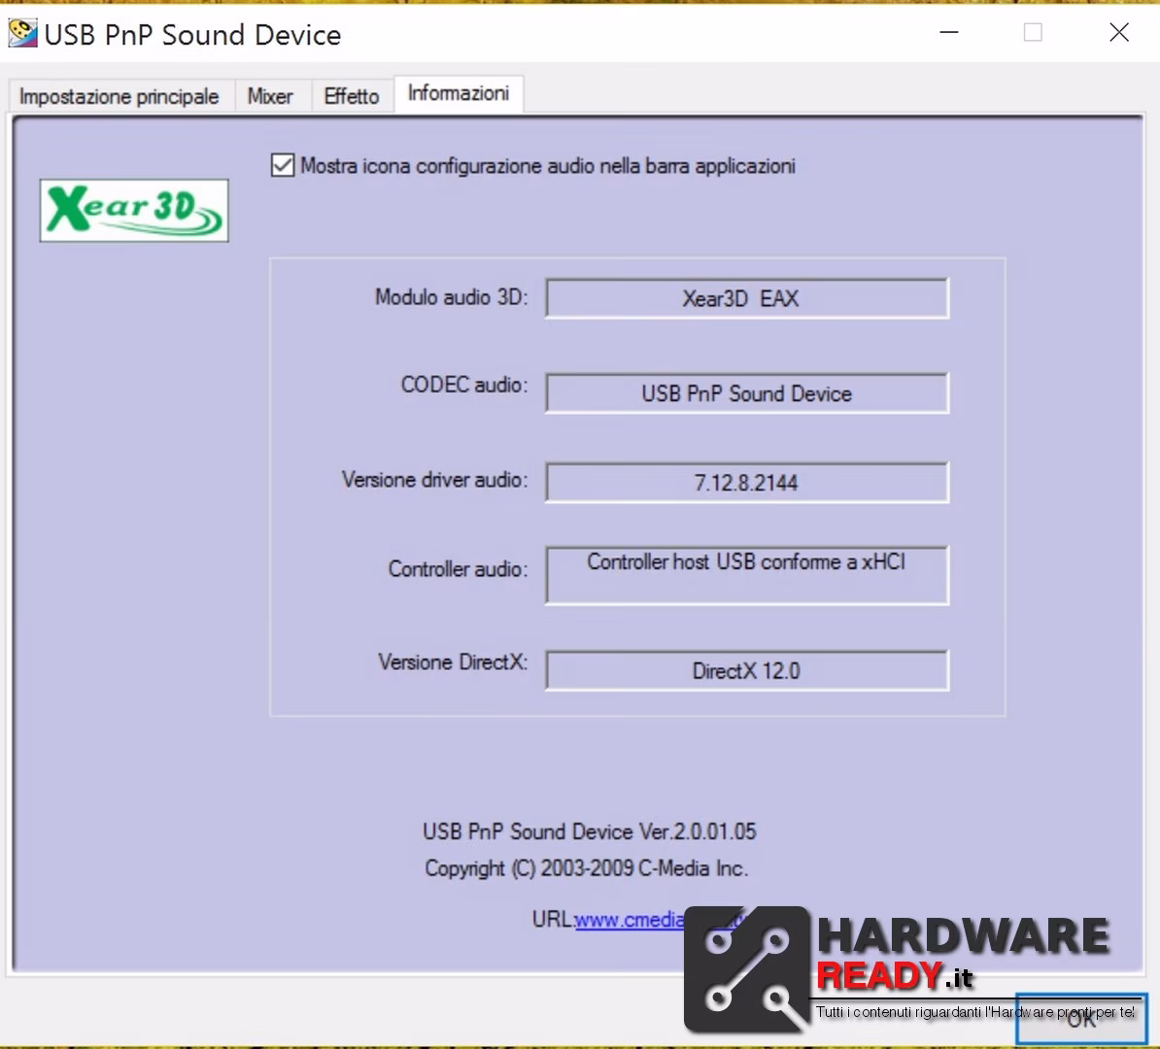Open the Impostazione principale tab
The height and width of the screenshot is (1049, 1160).
click(119, 96)
